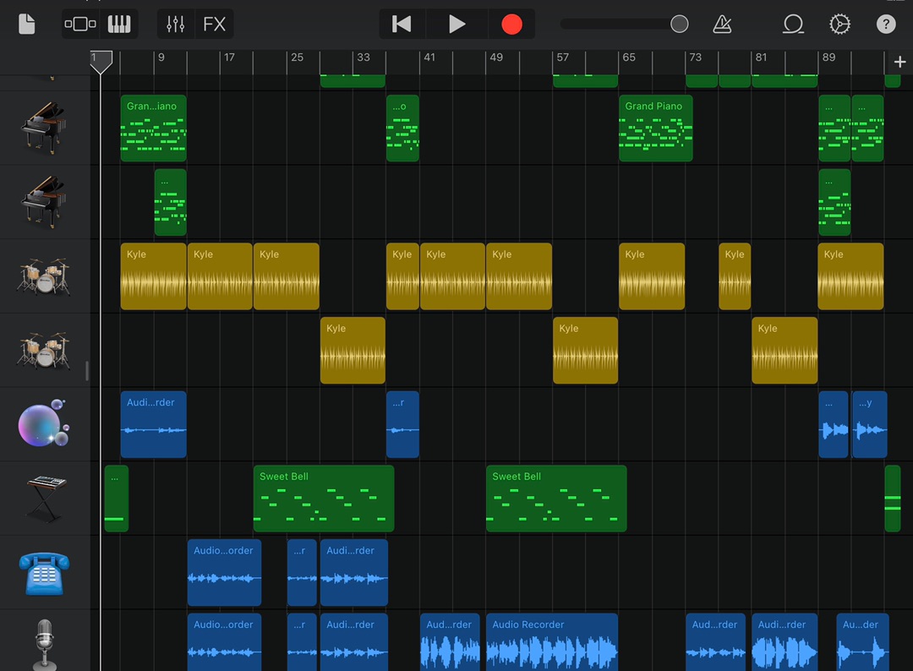This screenshot has height=671, width=913.
Task: Select first Kyle region on upper drum track
Action: point(153,276)
